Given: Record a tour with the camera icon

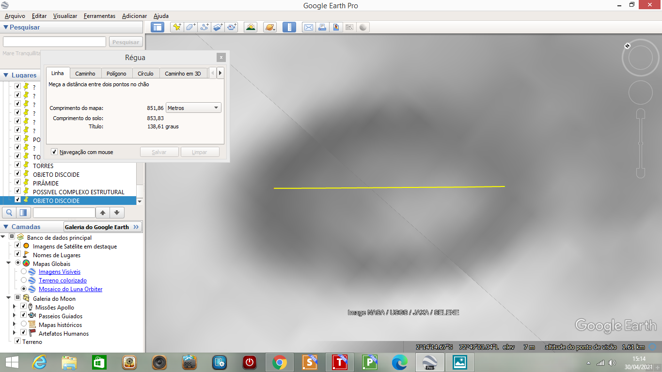Looking at the screenshot, I should pos(232,27).
